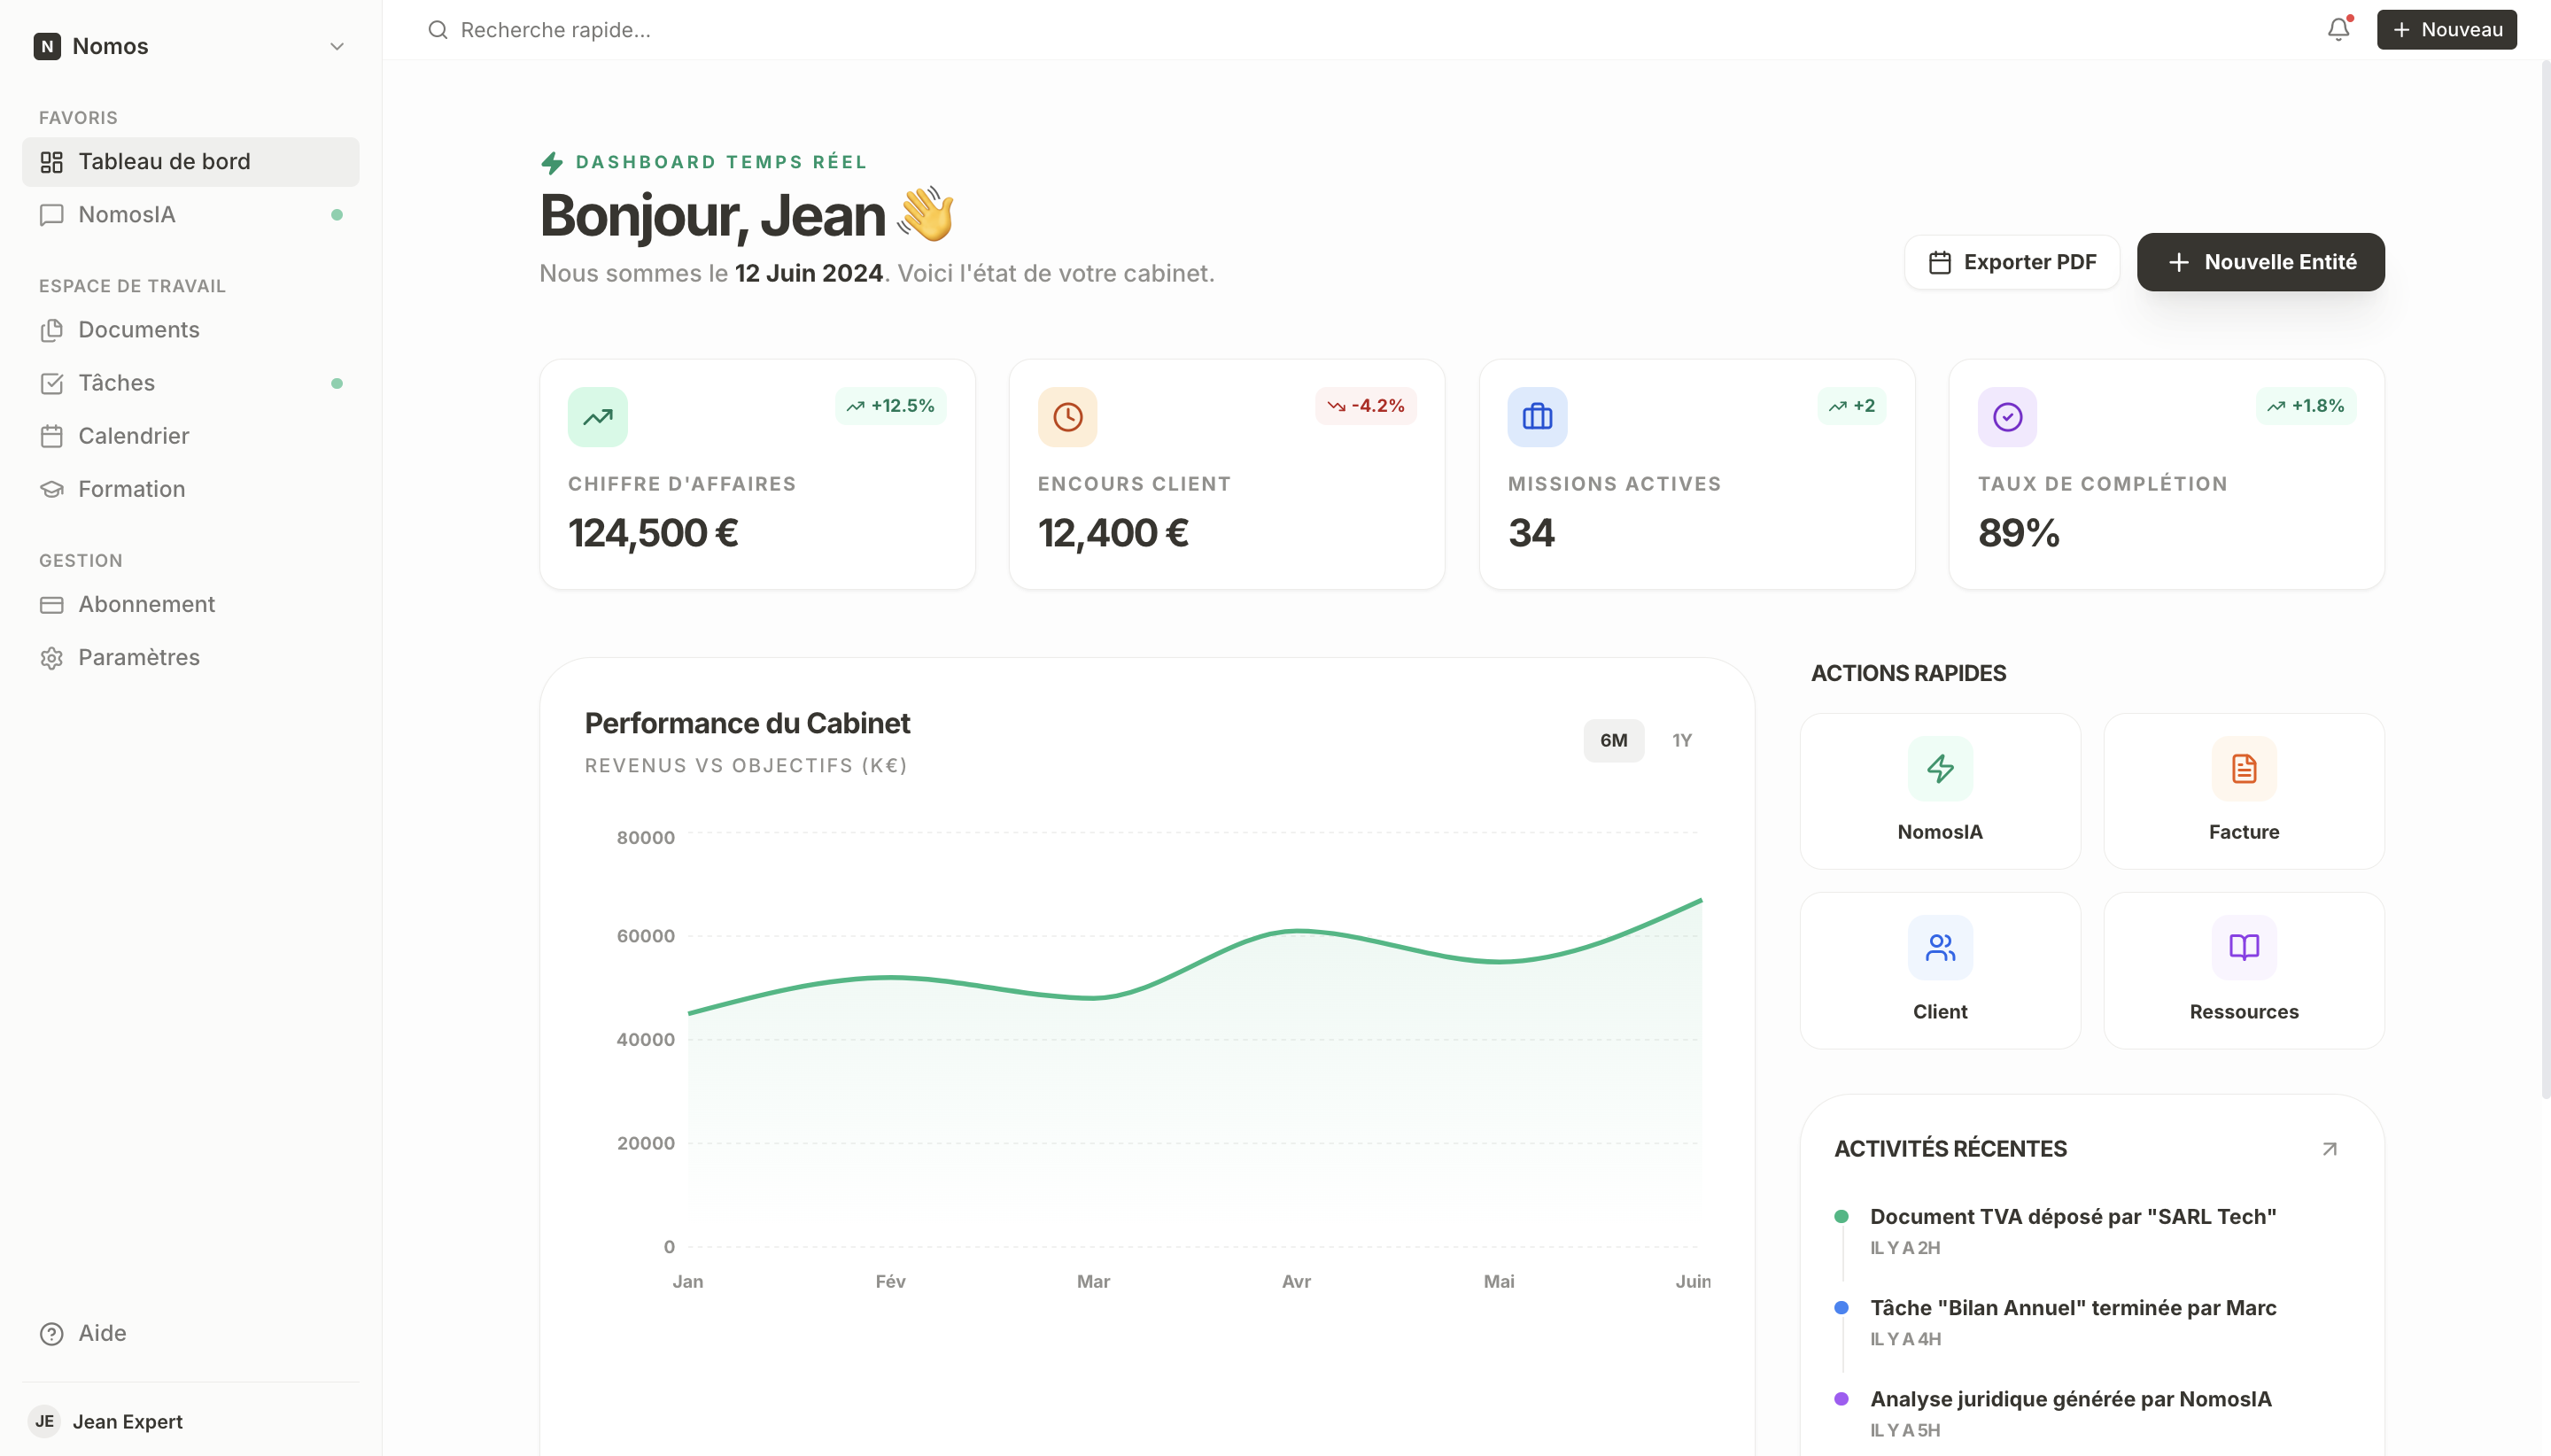Open Paramètres in the sidebar

coord(138,657)
